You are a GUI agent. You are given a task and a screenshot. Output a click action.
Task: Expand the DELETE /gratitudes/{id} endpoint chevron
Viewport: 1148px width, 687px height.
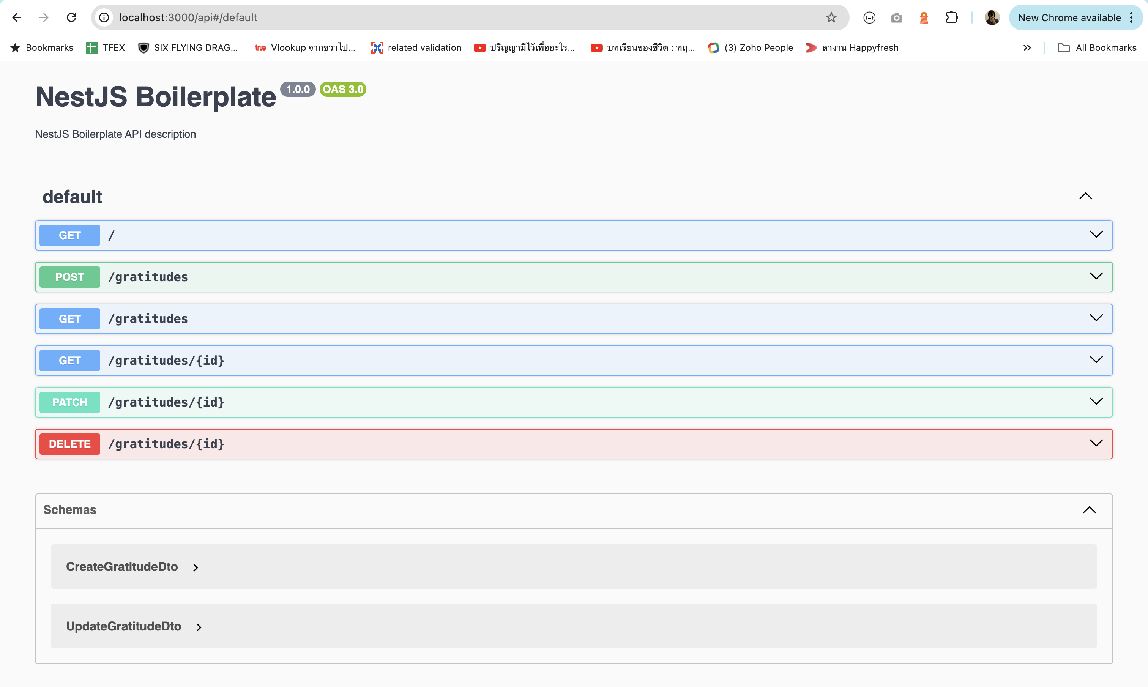(1096, 443)
